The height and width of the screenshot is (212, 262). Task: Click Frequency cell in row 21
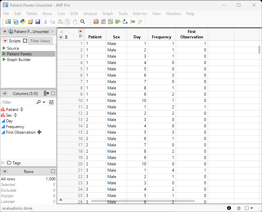point(162,170)
